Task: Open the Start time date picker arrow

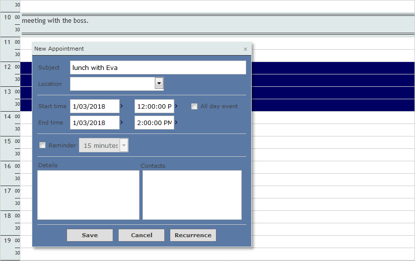Action: point(122,106)
